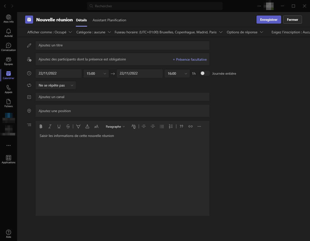The height and width of the screenshot is (241, 310).
Task: Click the end date field 22/11/2022
Action: 140,73
